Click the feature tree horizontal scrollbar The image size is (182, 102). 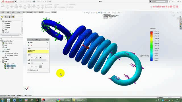pyautogui.click(x=10, y=35)
